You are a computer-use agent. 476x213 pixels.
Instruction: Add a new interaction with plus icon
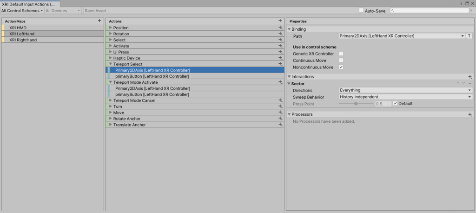pos(470,77)
